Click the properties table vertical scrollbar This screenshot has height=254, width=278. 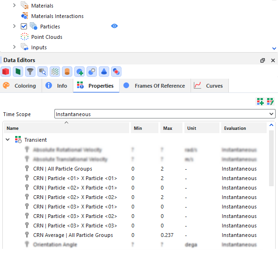pyautogui.click(x=271, y=158)
